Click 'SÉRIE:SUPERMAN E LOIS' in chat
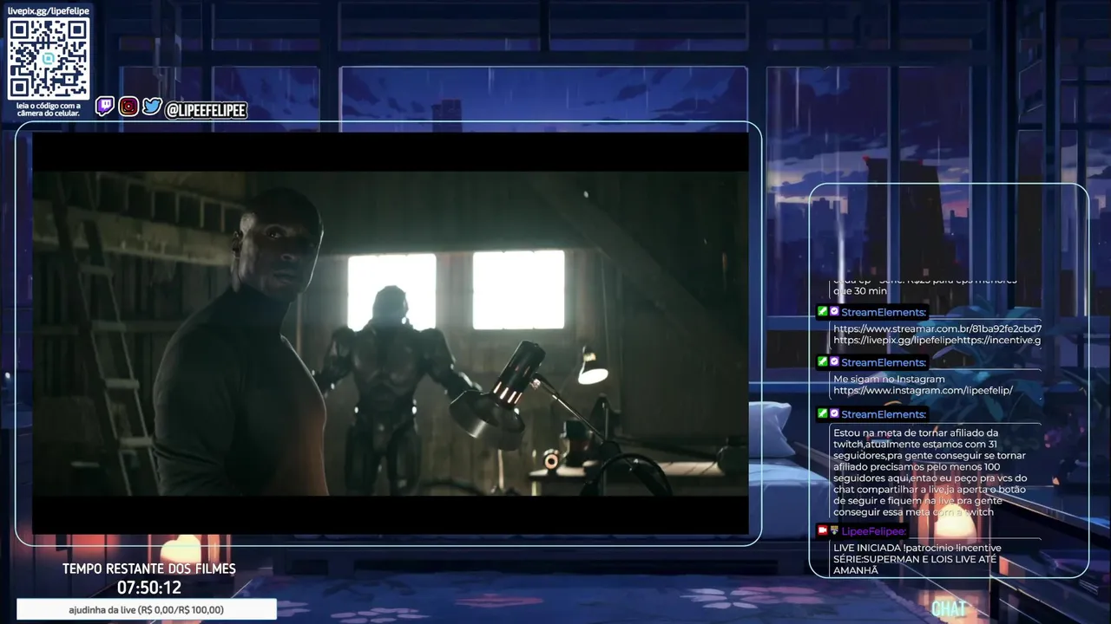The height and width of the screenshot is (624, 1111). pos(891,559)
